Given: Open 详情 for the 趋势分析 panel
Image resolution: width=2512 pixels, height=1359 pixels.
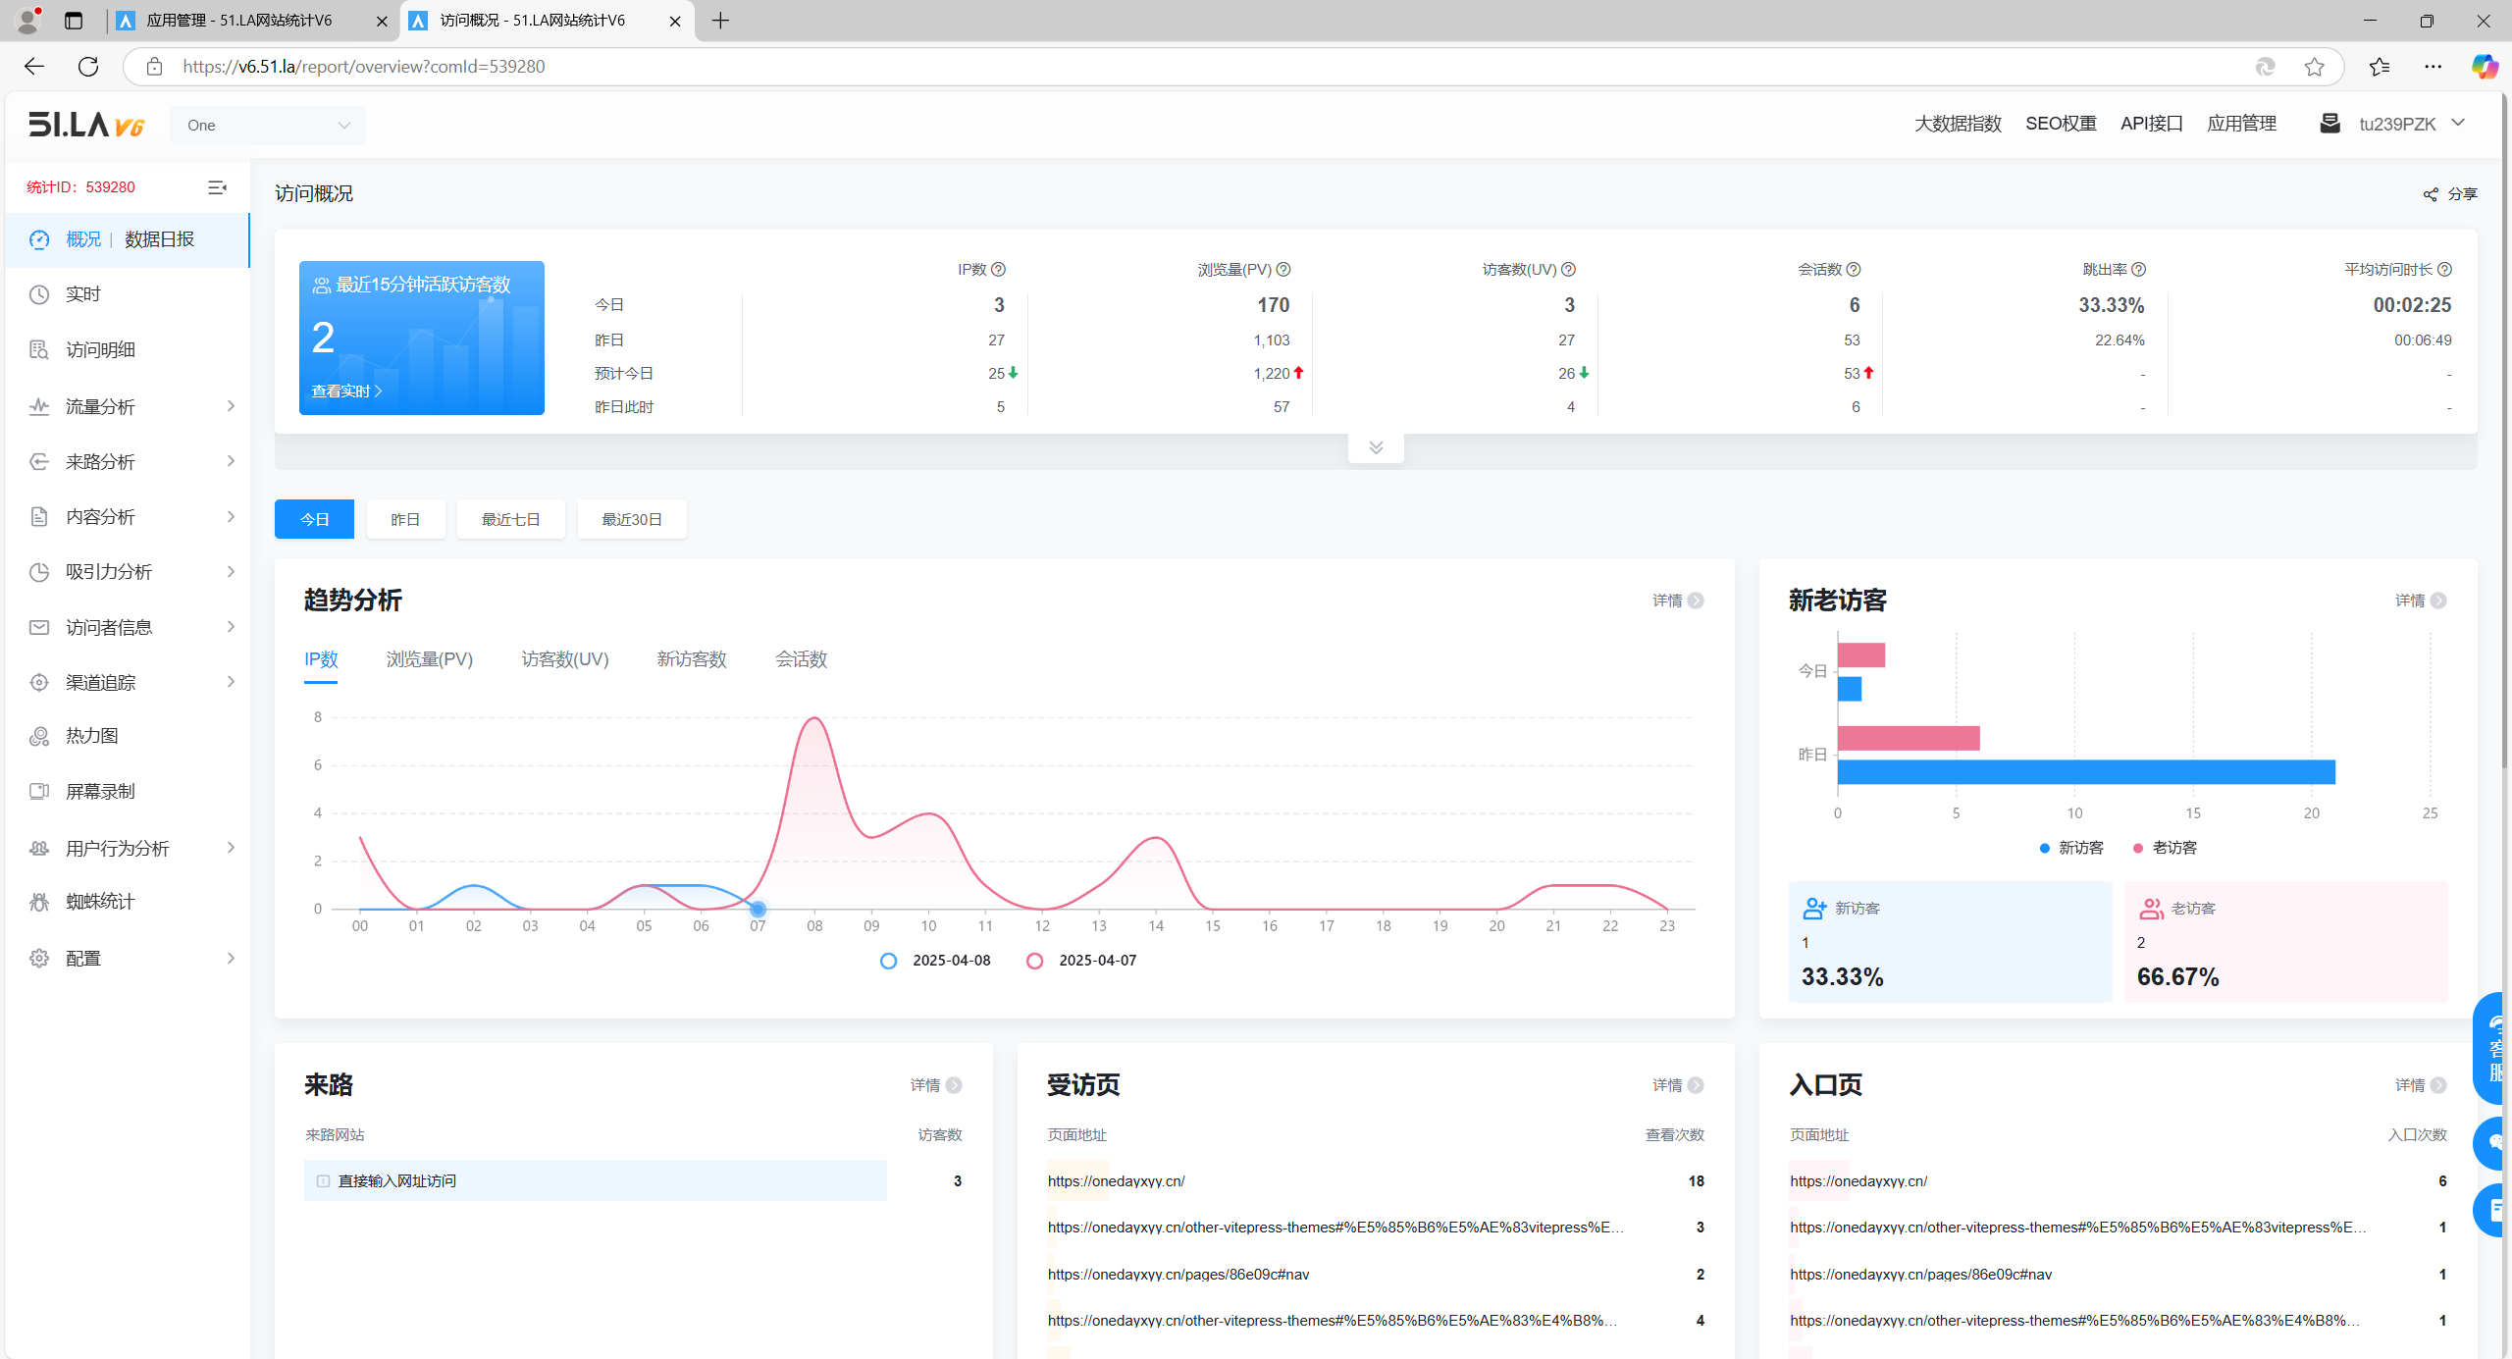Looking at the screenshot, I should tap(1678, 601).
